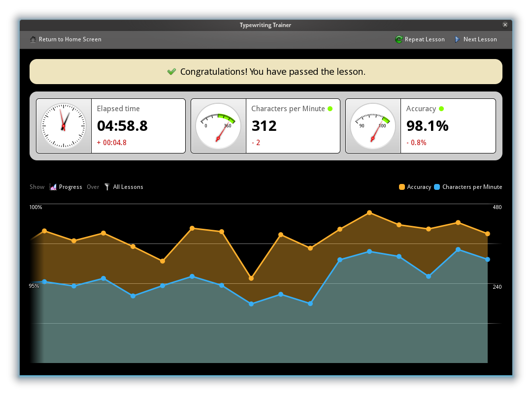The height and width of the screenshot is (395, 532).
Task: Click the green Repeat Lesson refresh icon
Action: click(399, 39)
